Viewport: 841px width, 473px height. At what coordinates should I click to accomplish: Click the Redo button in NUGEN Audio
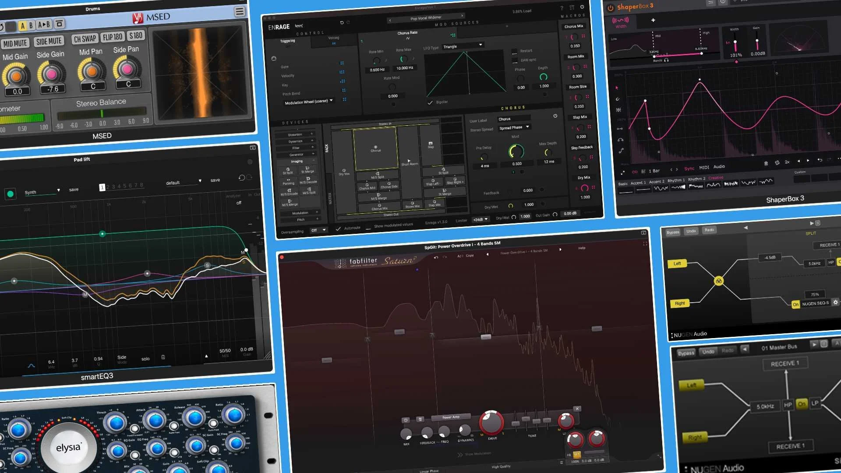pyautogui.click(x=710, y=231)
